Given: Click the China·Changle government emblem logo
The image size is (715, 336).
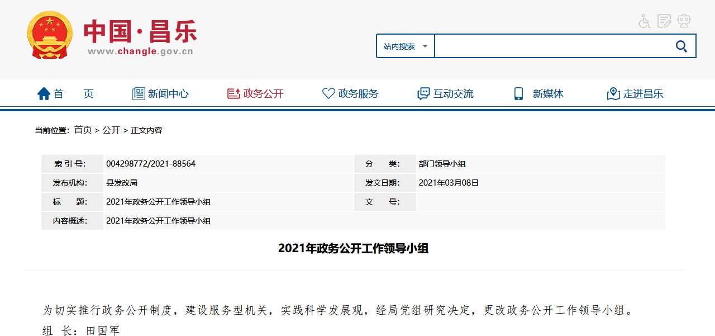Looking at the screenshot, I should (x=49, y=34).
